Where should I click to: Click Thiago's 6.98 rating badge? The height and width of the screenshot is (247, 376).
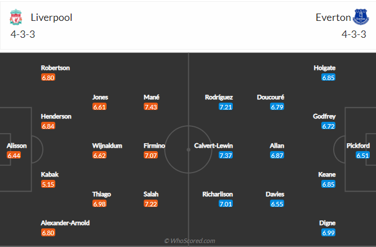pyautogui.click(x=100, y=203)
